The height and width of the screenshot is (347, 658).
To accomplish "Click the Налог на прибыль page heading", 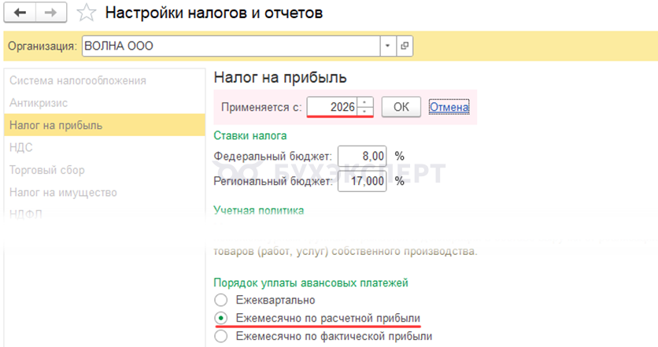I will [280, 78].
